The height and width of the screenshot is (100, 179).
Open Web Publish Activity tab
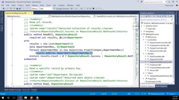pos(13,89)
